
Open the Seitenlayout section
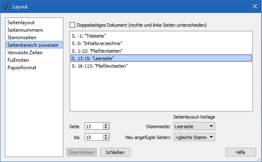point(21,23)
